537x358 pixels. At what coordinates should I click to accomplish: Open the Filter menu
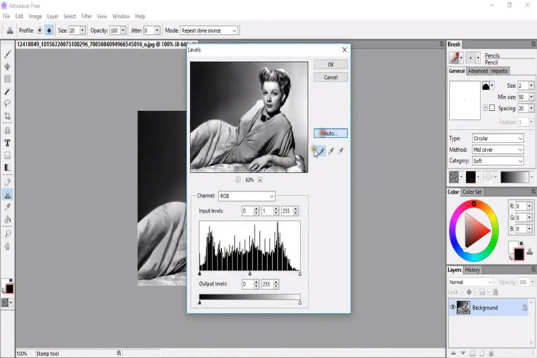tap(87, 16)
